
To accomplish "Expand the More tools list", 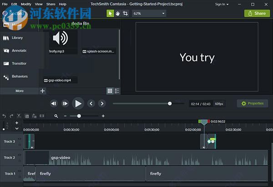I will [x=19, y=91].
